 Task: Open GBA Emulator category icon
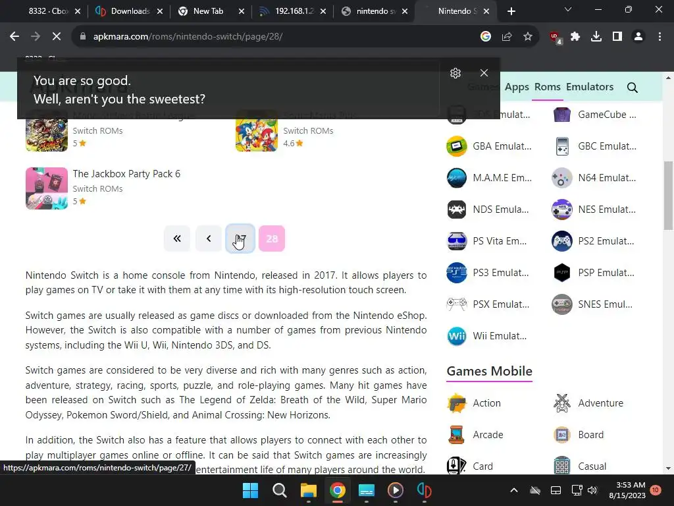(457, 146)
